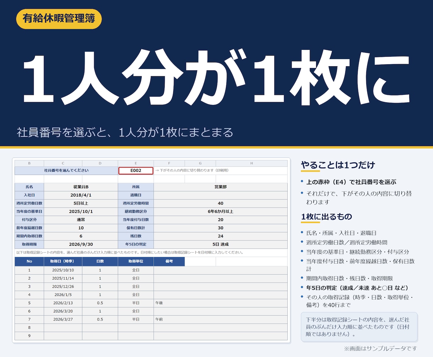433x357 pixels.
Task: Click the date cell 2025/11/14
Action: (x=63, y=278)
